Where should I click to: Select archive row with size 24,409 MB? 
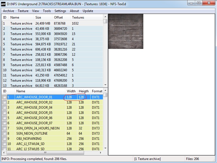coord(52,23)
